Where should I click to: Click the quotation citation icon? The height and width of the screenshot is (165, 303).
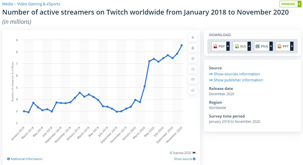(193, 80)
